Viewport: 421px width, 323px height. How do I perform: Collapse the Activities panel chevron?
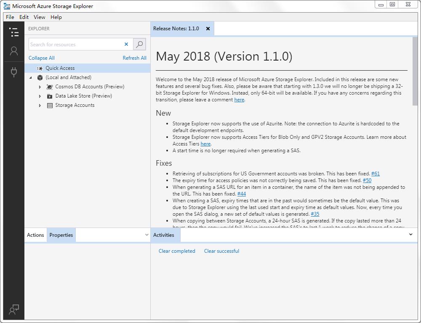click(x=411, y=235)
